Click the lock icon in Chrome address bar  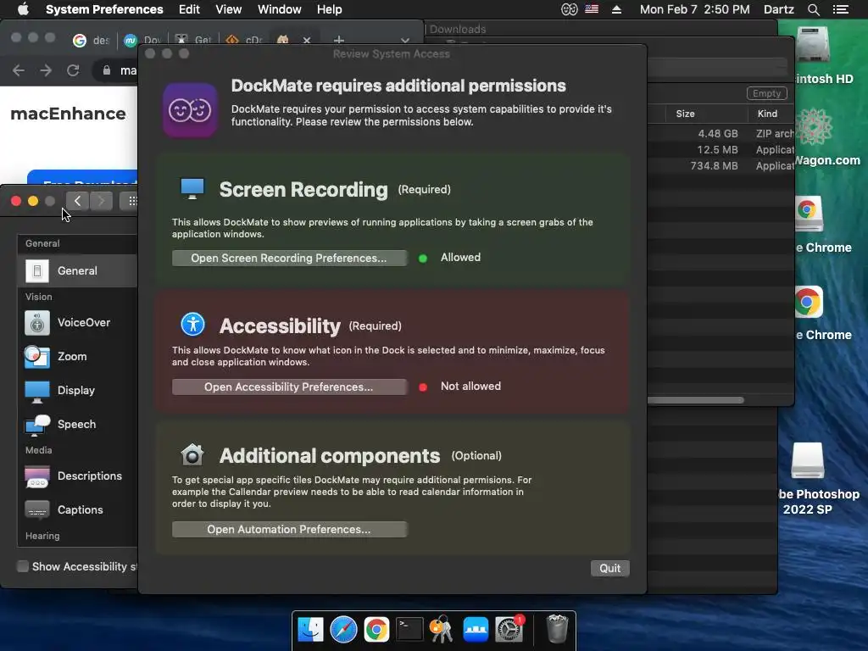pyautogui.click(x=106, y=70)
